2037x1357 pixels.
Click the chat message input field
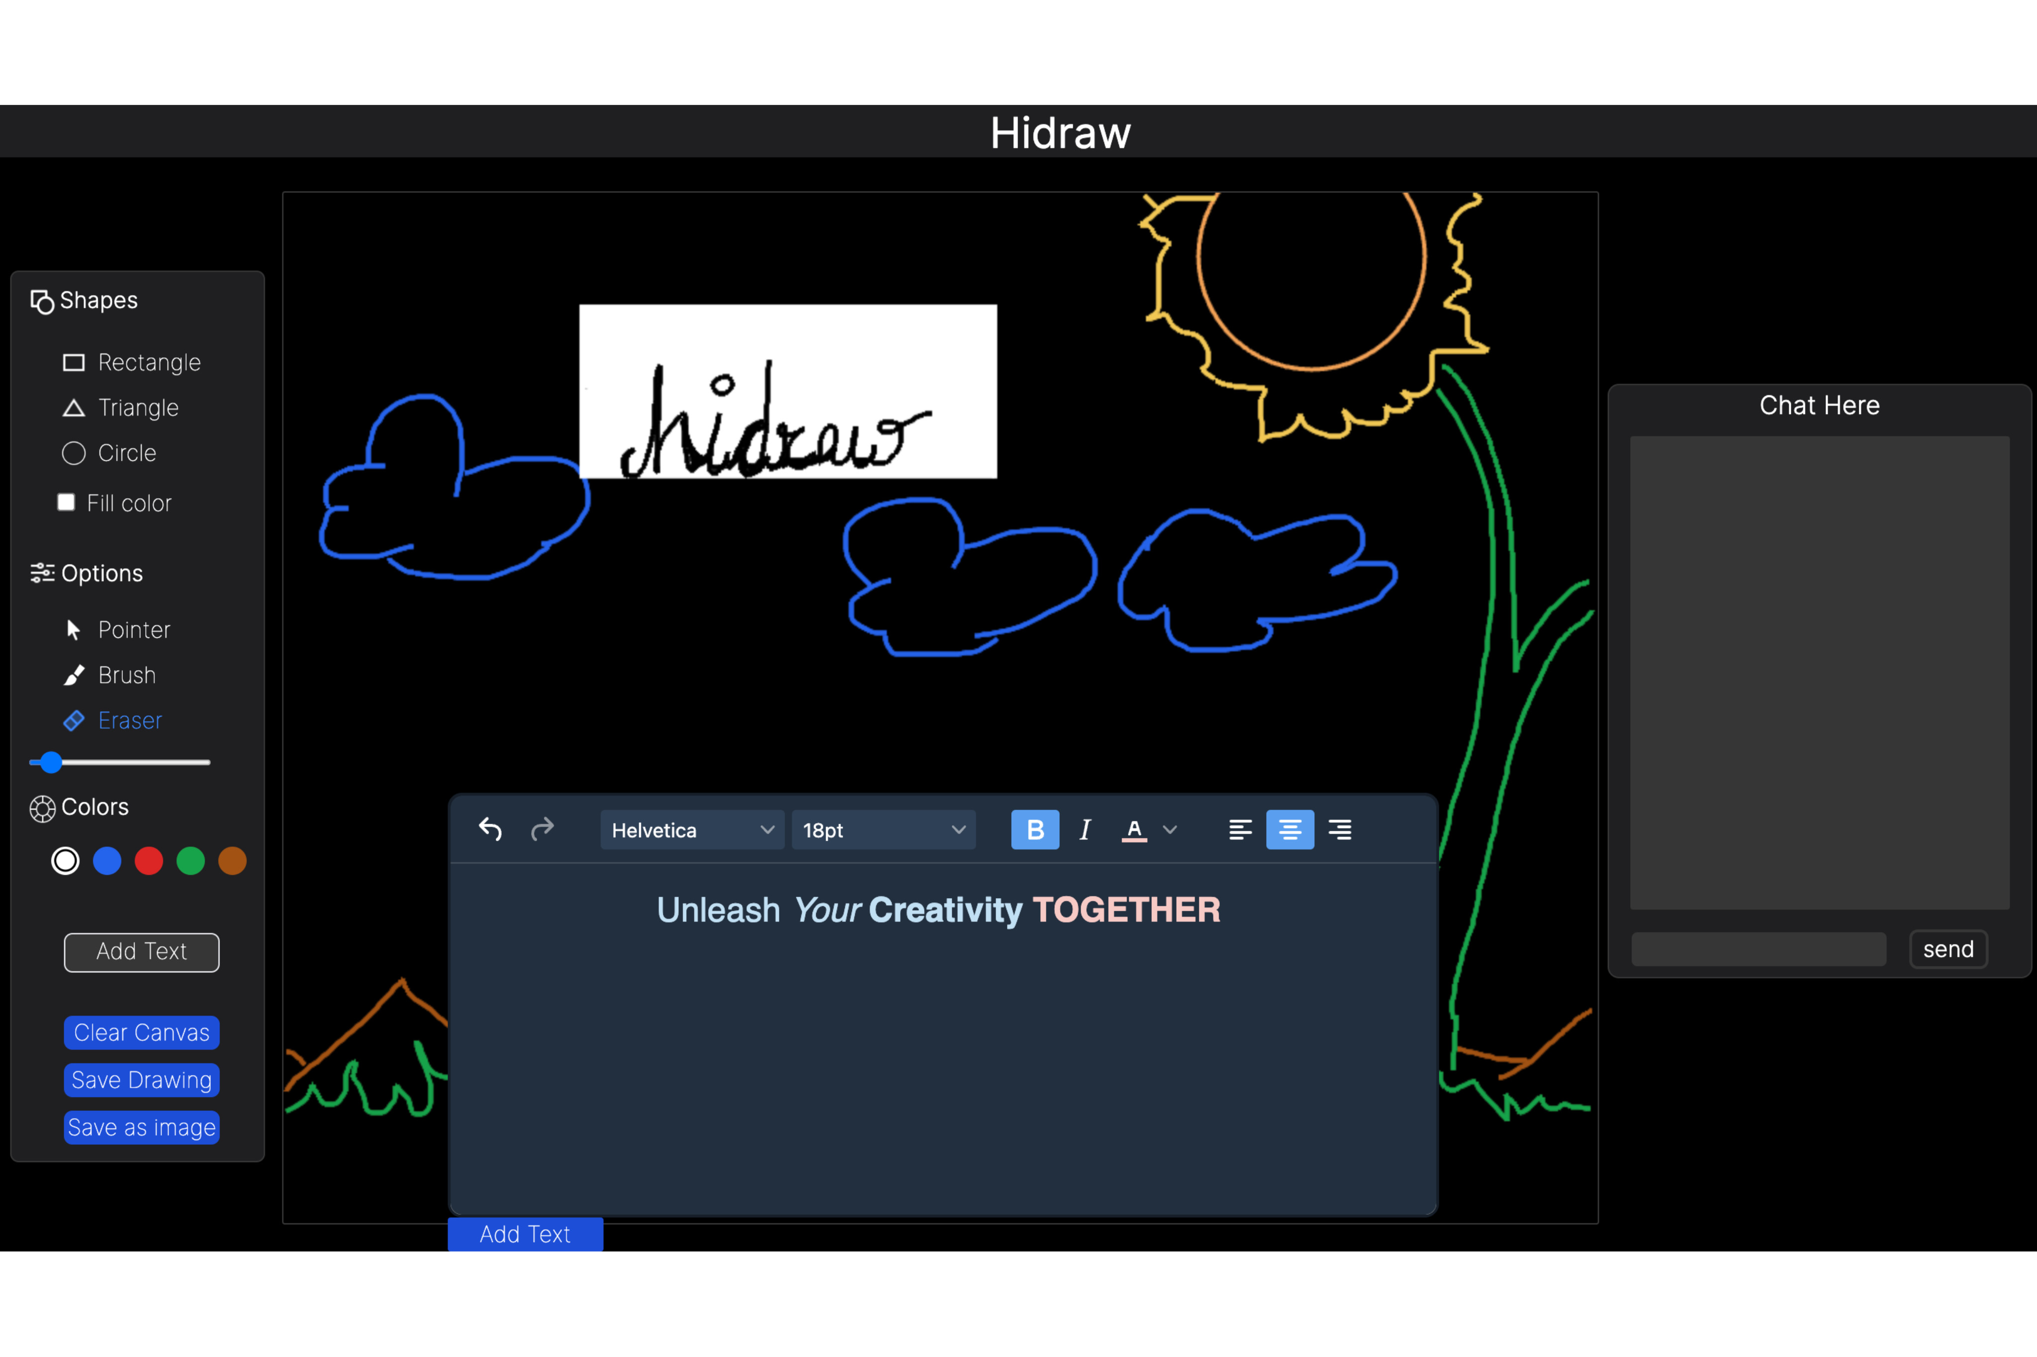click(x=1758, y=948)
